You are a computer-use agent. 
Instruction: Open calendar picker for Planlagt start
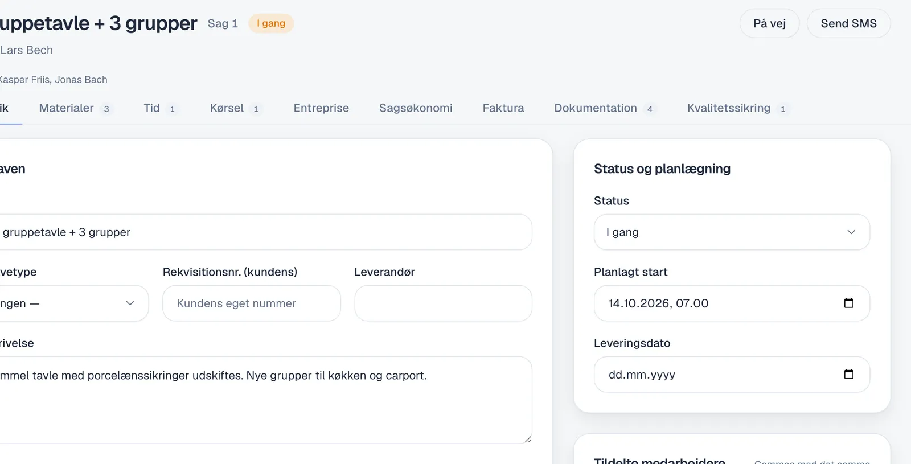pos(848,303)
